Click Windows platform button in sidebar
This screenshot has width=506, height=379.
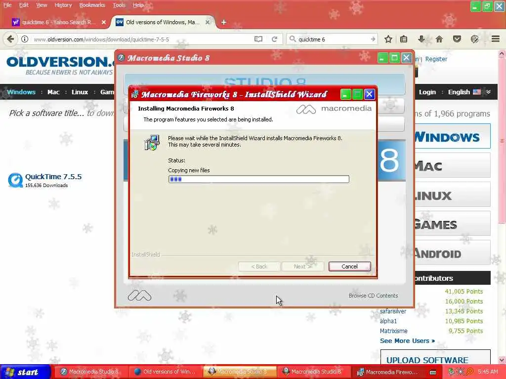click(x=453, y=136)
